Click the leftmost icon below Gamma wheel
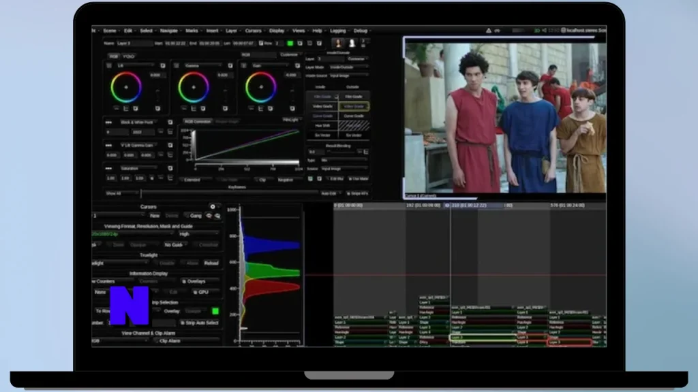698x392 pixels. 184,108
